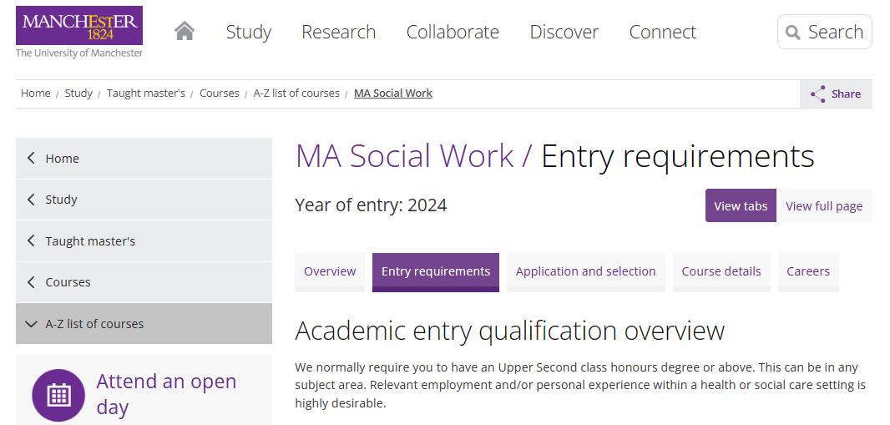Click Taught master's breadcrumb link

pyautogui.click(x=146, y=94)
